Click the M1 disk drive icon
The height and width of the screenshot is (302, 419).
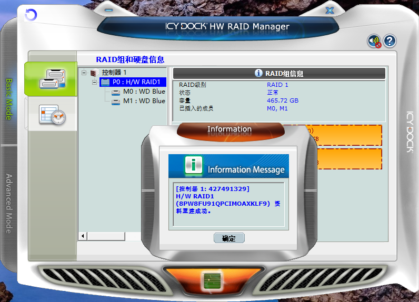pyautogui.click(x=116, y=102)
